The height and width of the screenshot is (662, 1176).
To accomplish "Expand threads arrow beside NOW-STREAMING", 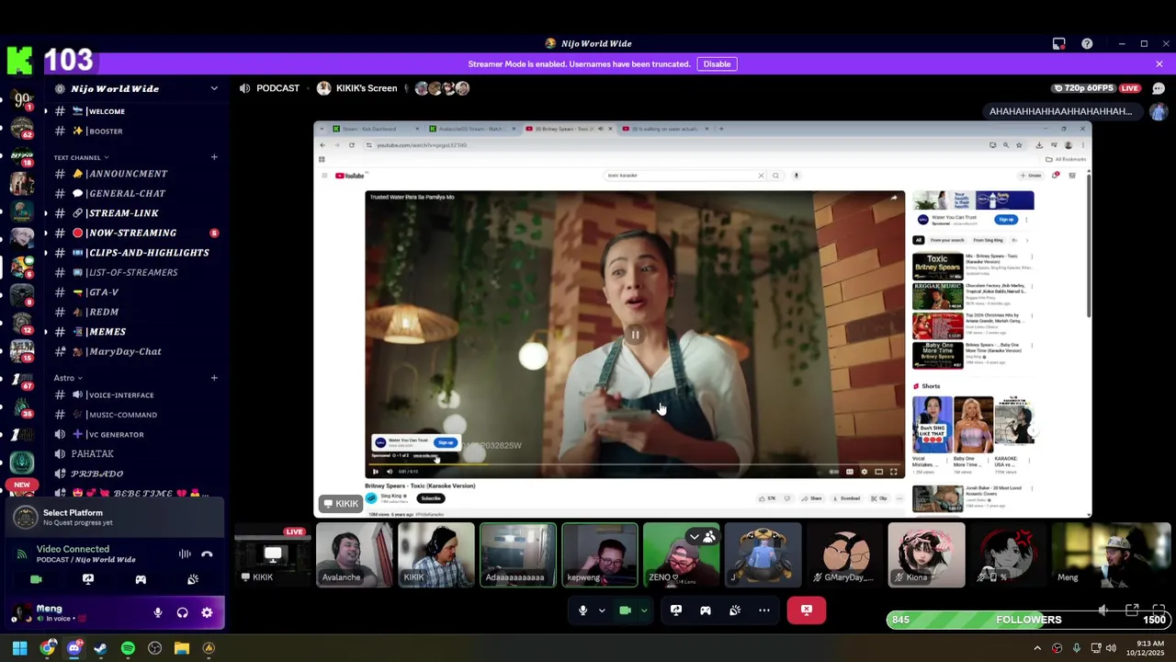I will pos(45,233).
